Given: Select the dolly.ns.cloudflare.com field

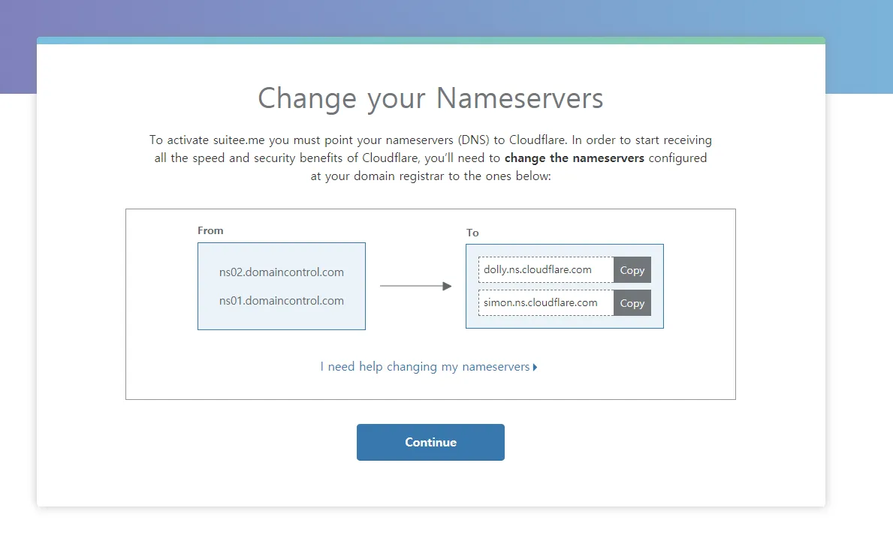Looking at the screenshot, I should click(545, 270).
